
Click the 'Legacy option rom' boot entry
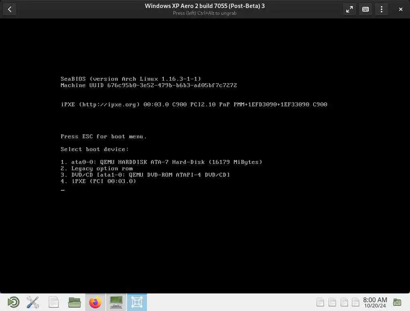pos(96,168)
